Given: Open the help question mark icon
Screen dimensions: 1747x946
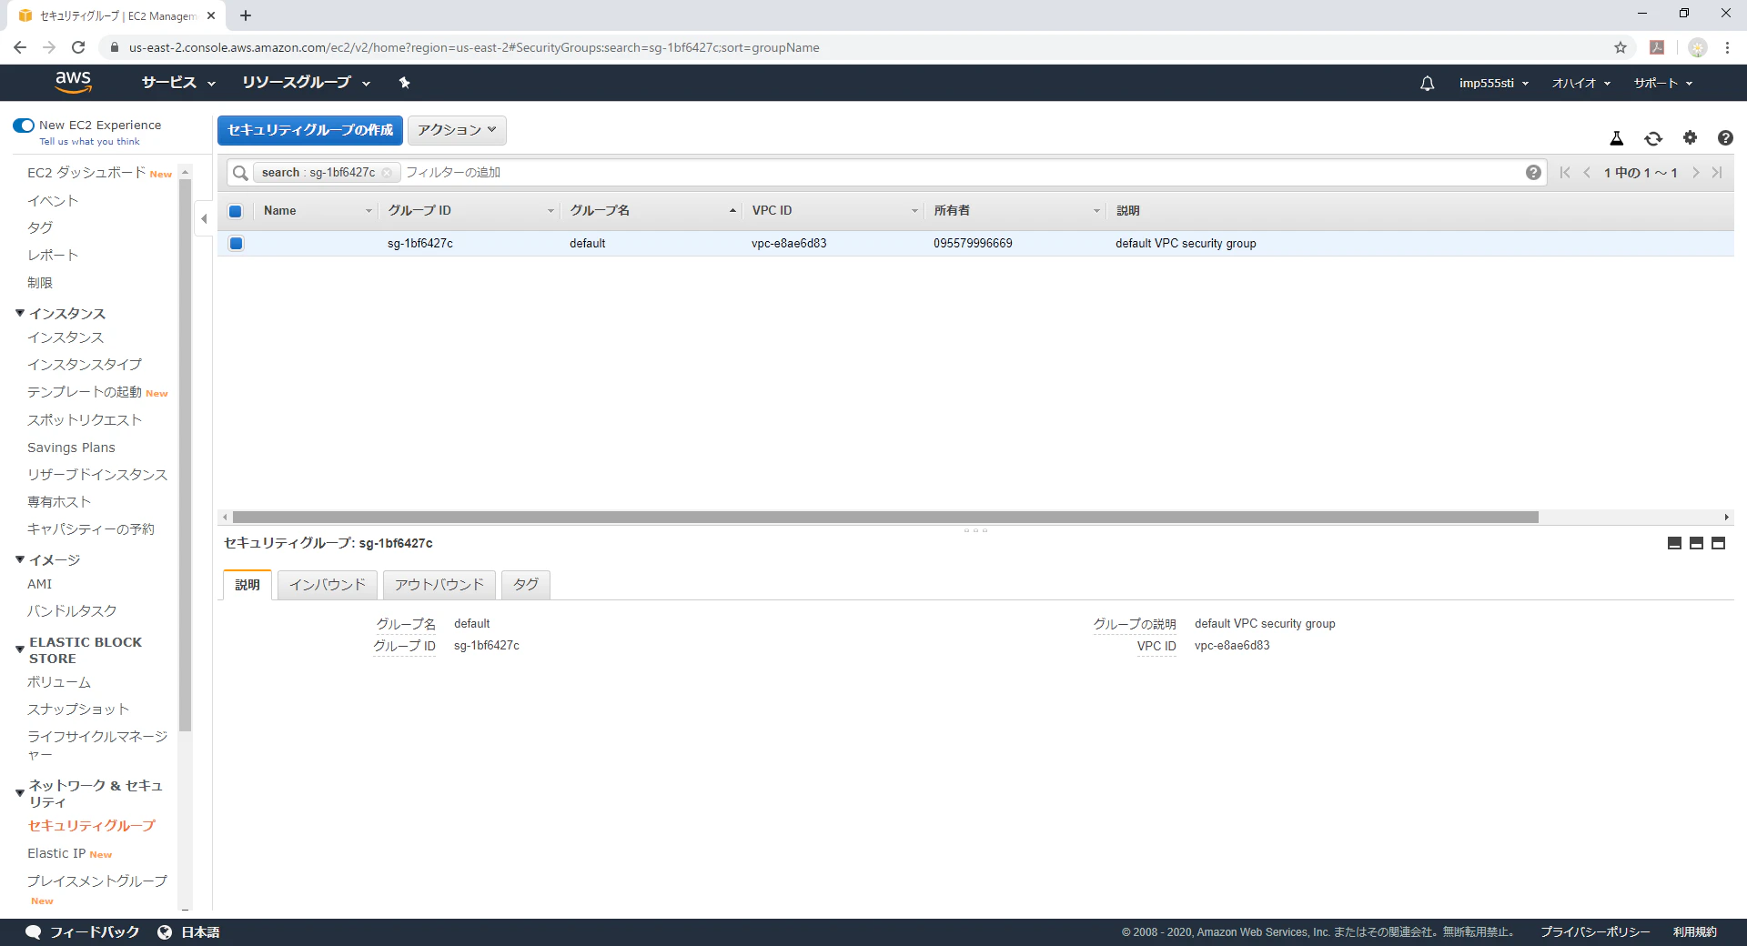Looking at the screenshot, I should tap(1725, 138).
